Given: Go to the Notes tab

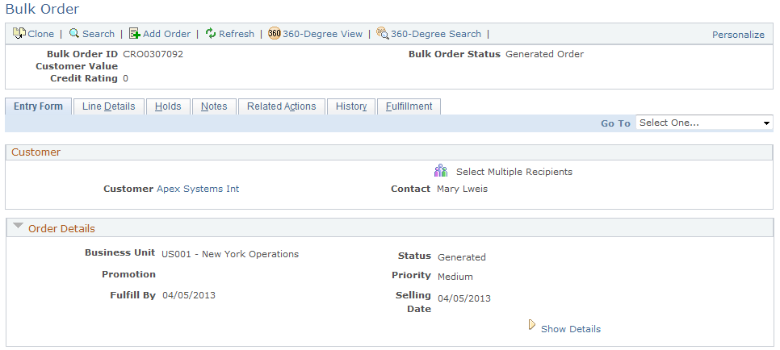Looking at the screenshot, I should [214, 106].
